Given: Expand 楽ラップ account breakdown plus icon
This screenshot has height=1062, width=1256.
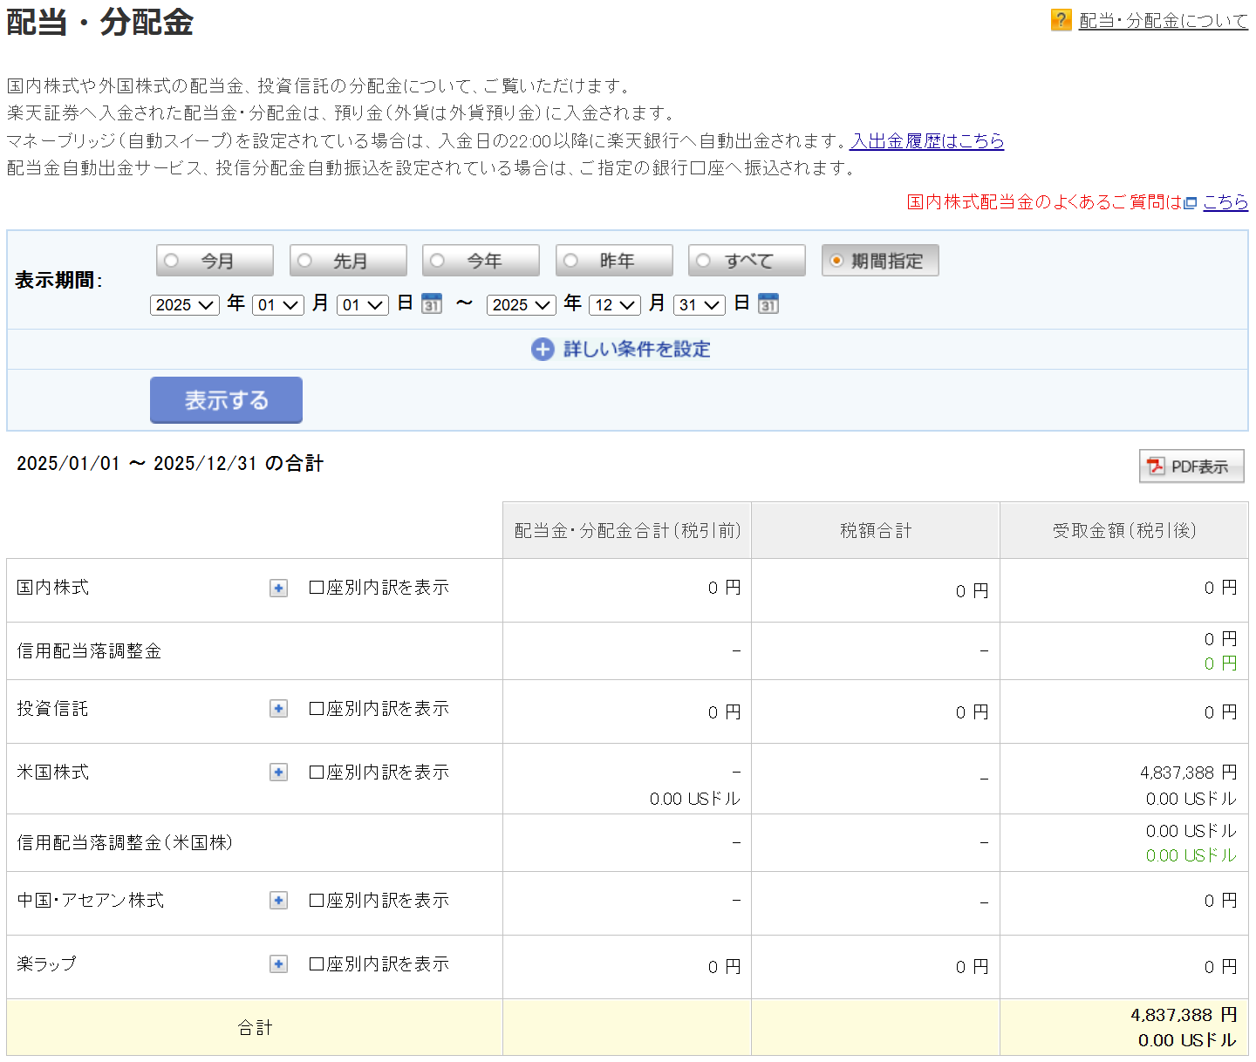Looking at the screenshot, I should [278, 964].
